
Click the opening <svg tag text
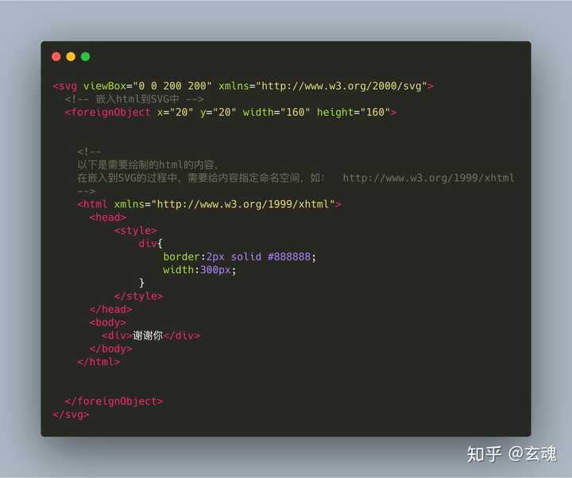tap(65, 87)
